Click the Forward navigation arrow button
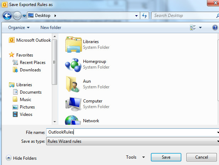219x165 pixels. 17,16
